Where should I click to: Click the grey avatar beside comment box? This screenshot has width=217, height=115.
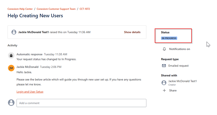(11, 103)
